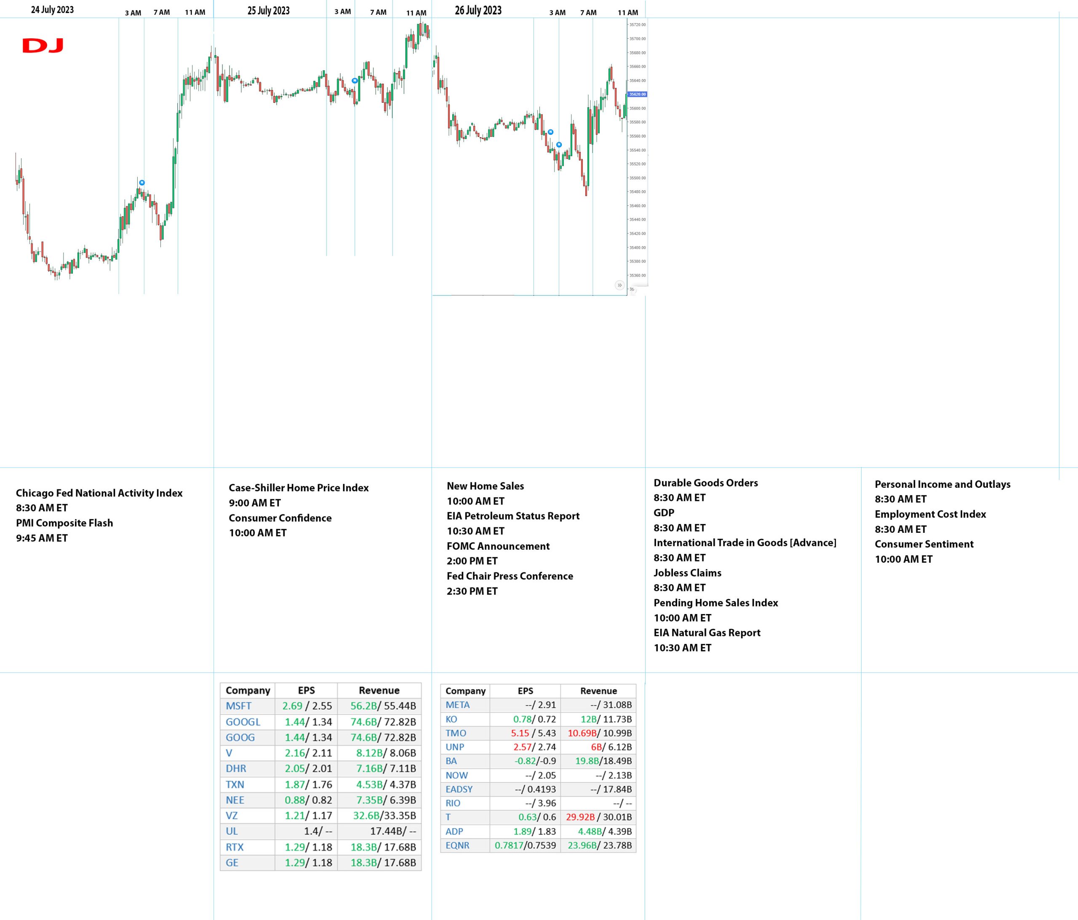
Task: Open the RIO ticker link
Action: [453, 803]
